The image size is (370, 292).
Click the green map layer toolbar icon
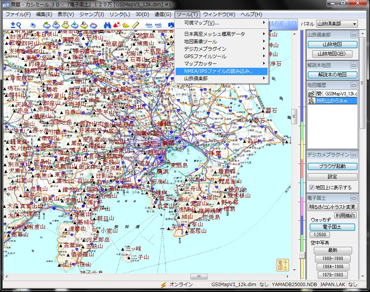click(47, 25)
